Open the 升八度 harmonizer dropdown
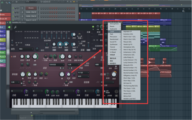This screenshot has height=120, width=192. click(83, 73)
